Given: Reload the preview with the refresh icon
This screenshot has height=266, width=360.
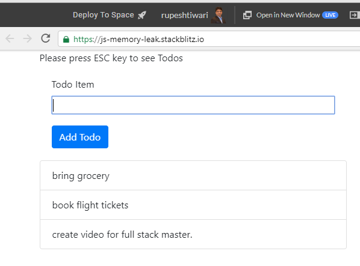Looking at the screenshot, I should [46, 38].
